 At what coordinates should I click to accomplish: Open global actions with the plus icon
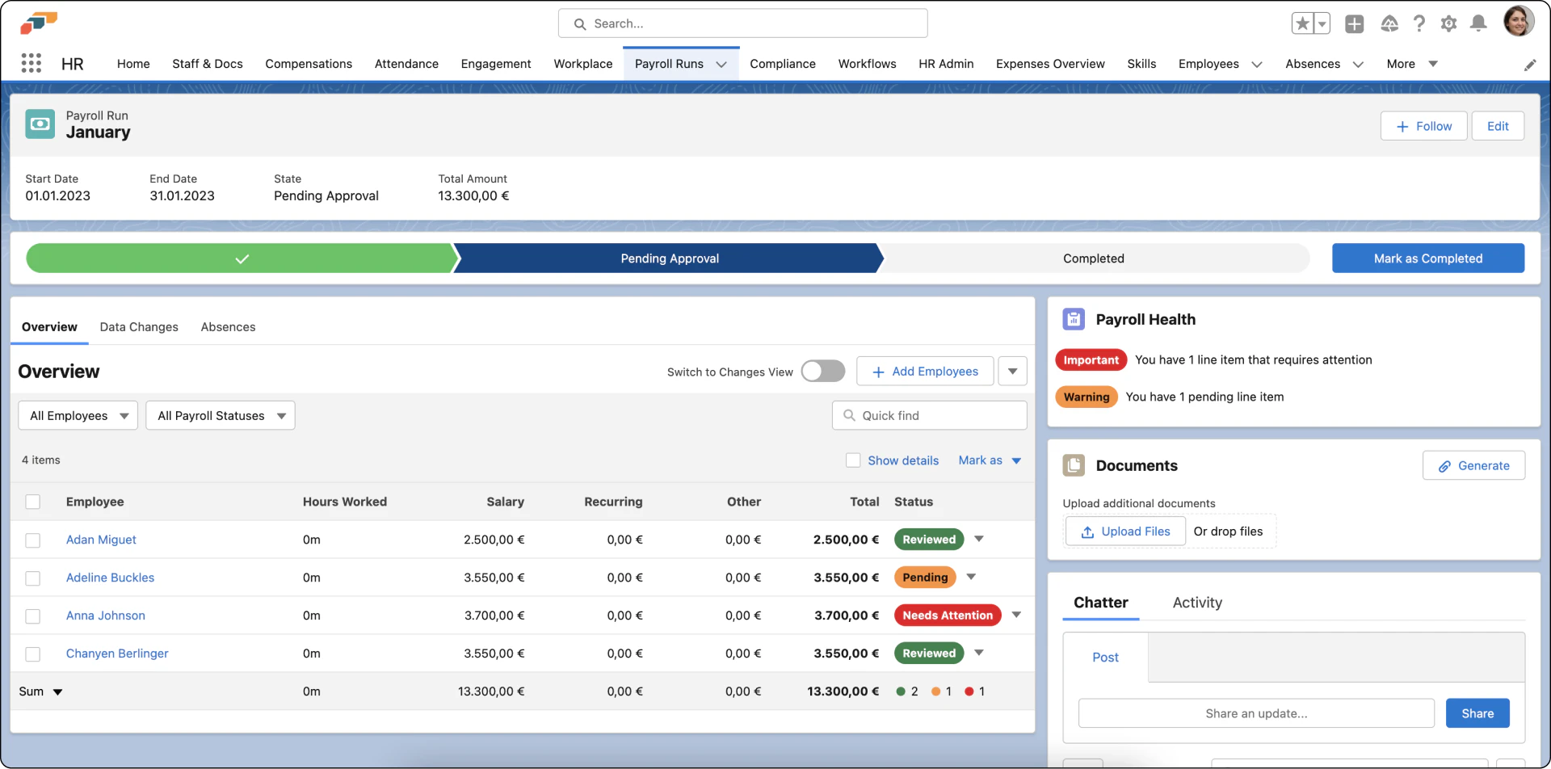(x=1355, y=24)
